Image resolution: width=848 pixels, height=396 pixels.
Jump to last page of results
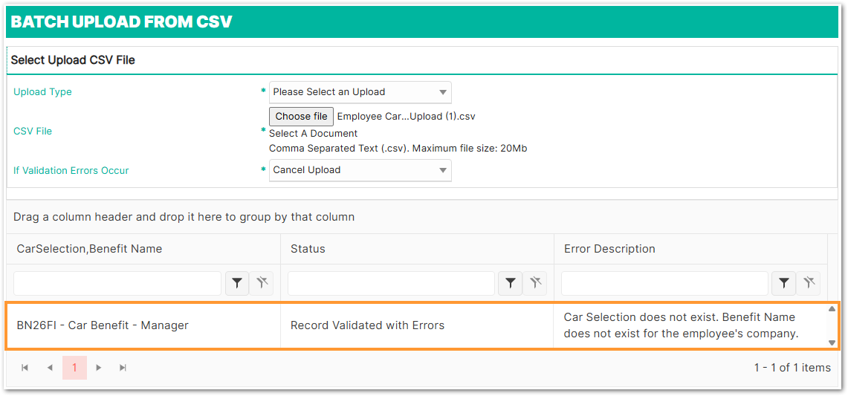(x=123, y=368)
